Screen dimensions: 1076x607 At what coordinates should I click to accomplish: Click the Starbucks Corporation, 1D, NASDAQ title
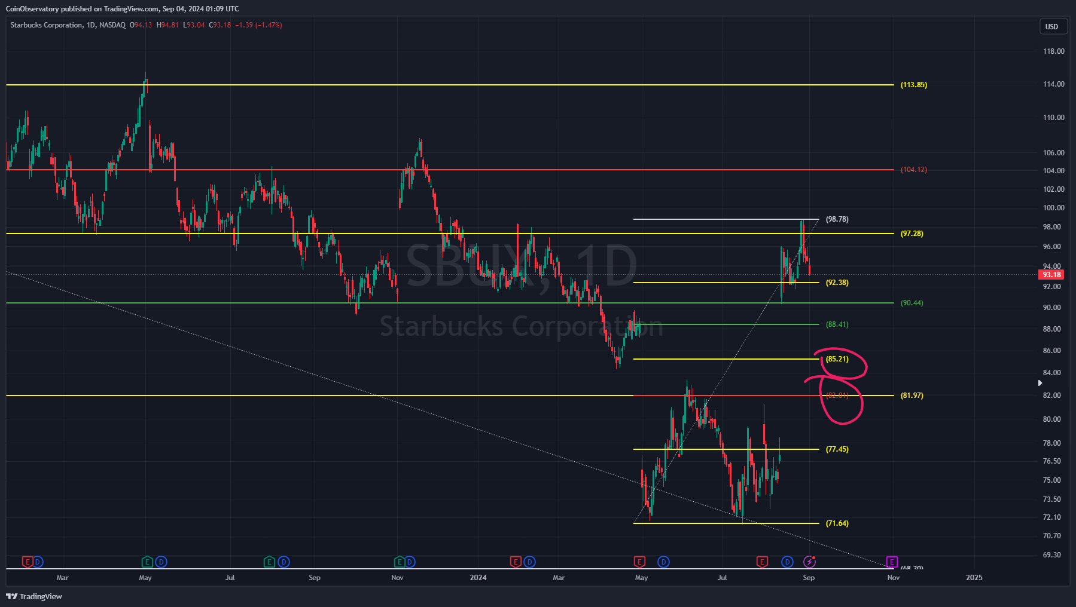click(68, 25)
